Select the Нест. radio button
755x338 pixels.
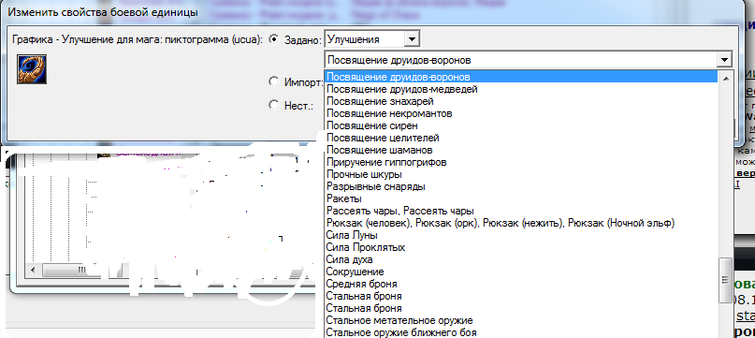click(274, 104)
